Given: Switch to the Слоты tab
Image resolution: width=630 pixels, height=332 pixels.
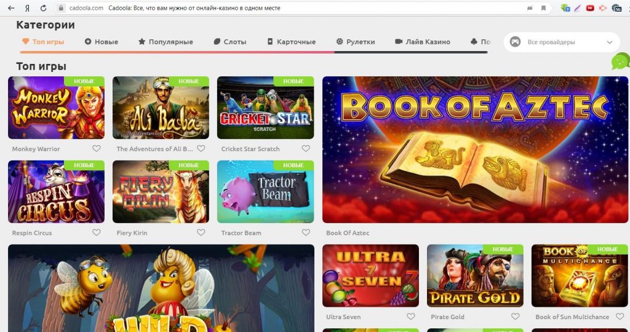Looking at the screenshot, I should pos(230,42).
